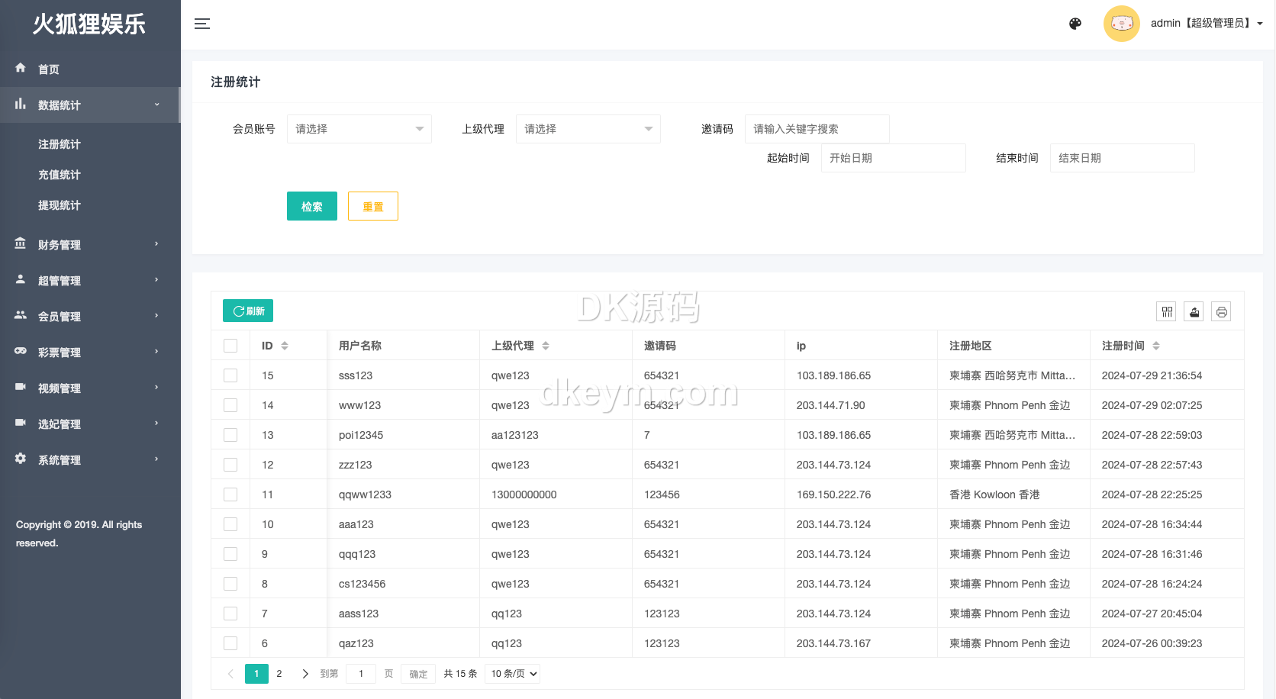The image size is (1276, 699).
Task: Focus the 邀请码 keyword input field
Action: 817,129
